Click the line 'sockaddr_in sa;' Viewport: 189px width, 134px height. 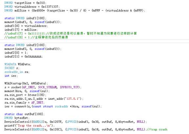click(17, 72)
